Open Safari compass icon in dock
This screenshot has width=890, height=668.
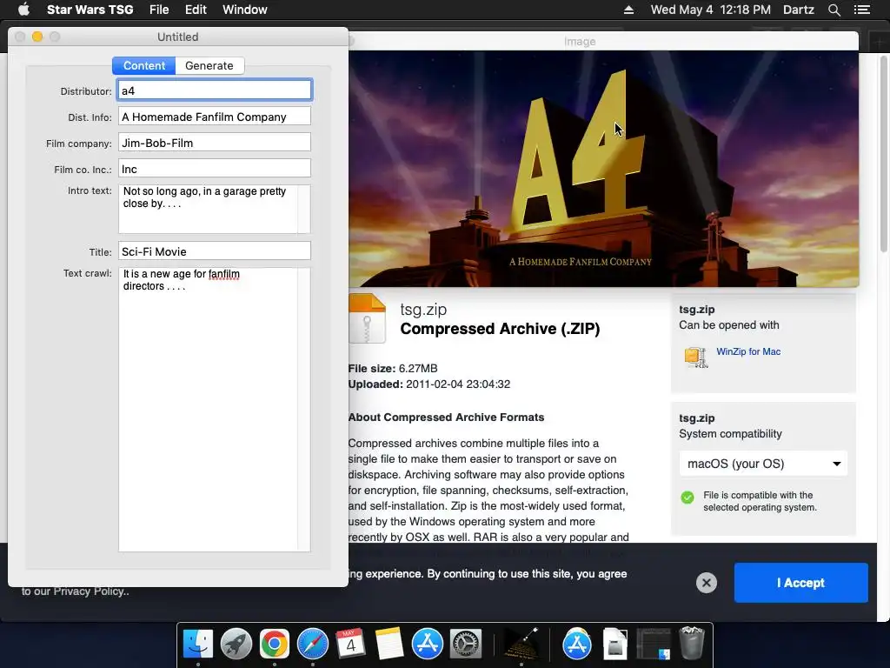(313, 645)
